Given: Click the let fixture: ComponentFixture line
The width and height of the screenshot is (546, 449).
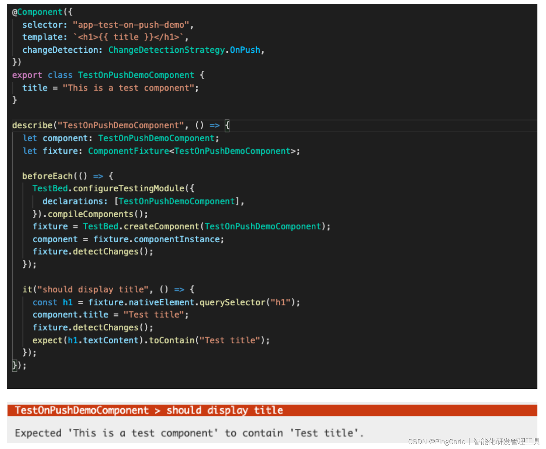Looking at the screenshot, I should [x=161, y=151].
